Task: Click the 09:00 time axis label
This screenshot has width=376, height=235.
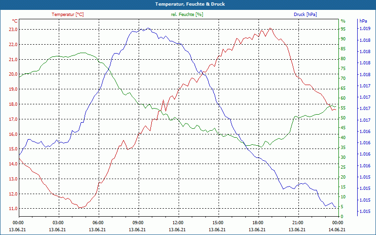Action: (x=138, y=222)
